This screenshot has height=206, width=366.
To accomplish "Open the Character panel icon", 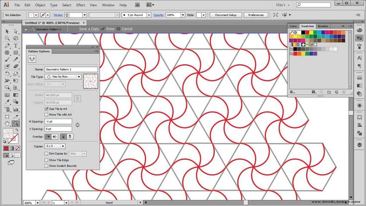I will point(360,58).
